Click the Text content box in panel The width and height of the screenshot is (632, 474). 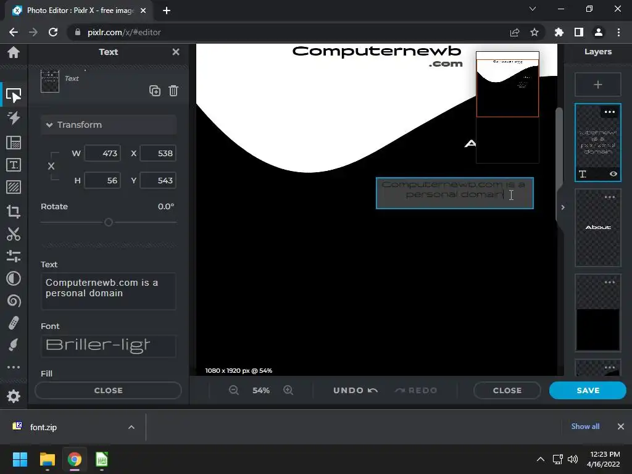point(109,291)
